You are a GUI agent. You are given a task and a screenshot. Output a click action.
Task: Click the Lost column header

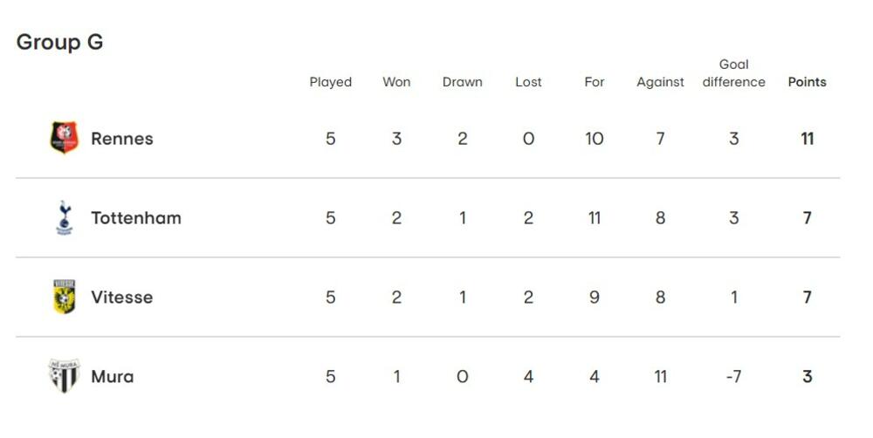click(528, 82)
